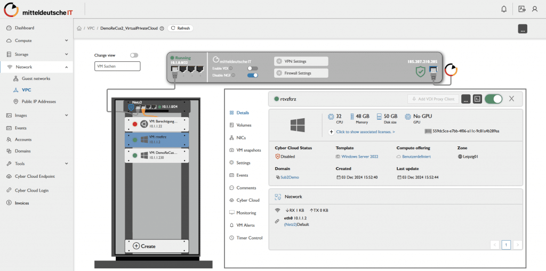Image resolution: width=546 pixels, height=271 pixels.
Task: Open the Sub2Demo domain link
Action: coord(290,177)
